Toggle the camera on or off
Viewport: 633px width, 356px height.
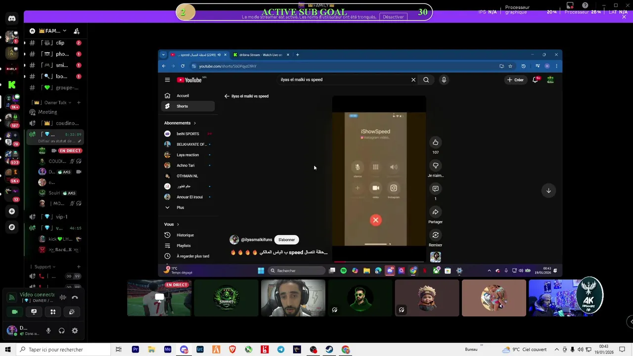click(x=15, y=311)
